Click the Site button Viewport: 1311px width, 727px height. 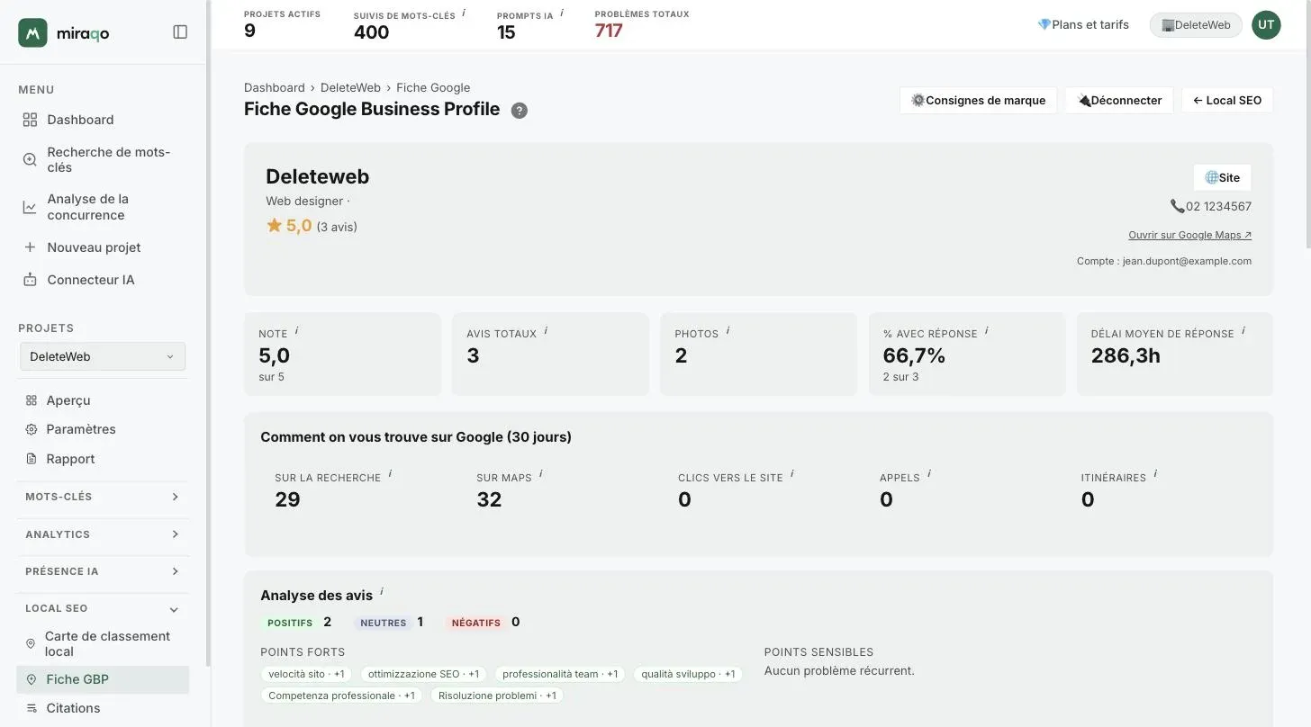click(1222, 177)
